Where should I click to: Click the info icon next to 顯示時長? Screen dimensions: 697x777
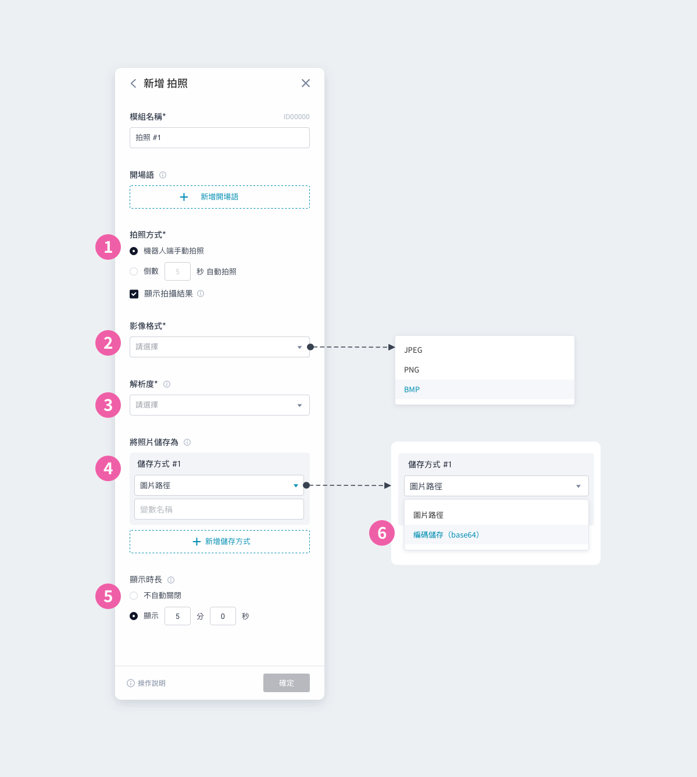pos(171,580)
